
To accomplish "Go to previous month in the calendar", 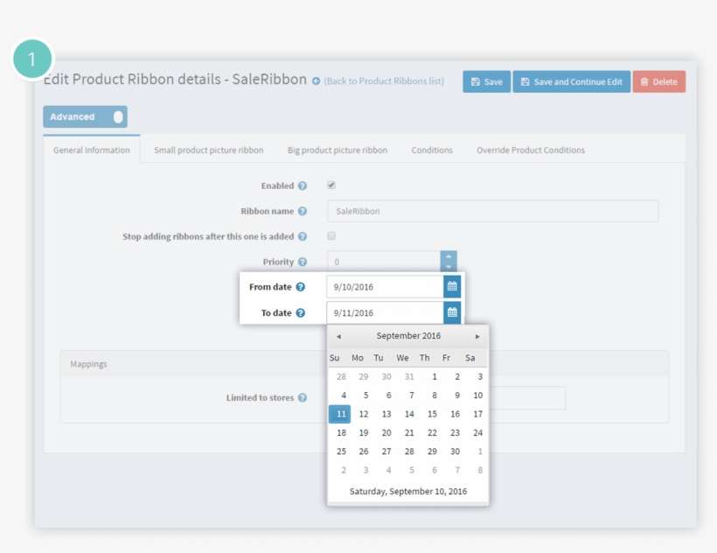I will click(x=338, y=335).
